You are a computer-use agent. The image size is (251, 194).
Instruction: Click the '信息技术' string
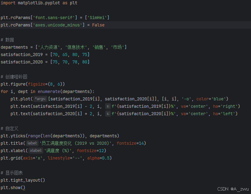[76, 47]
